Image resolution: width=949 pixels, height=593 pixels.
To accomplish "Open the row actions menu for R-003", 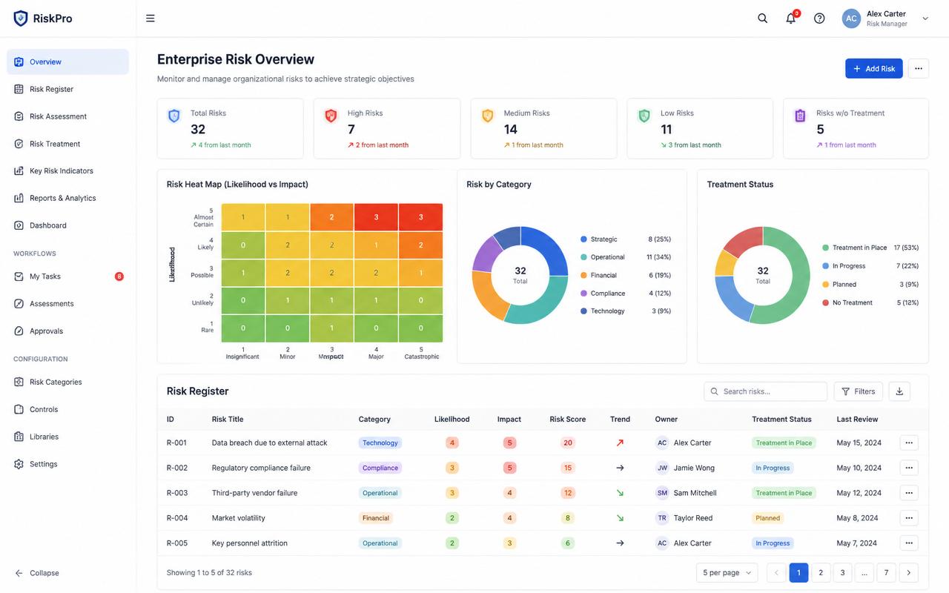I will pyautogui.click(x=909, y=493).
